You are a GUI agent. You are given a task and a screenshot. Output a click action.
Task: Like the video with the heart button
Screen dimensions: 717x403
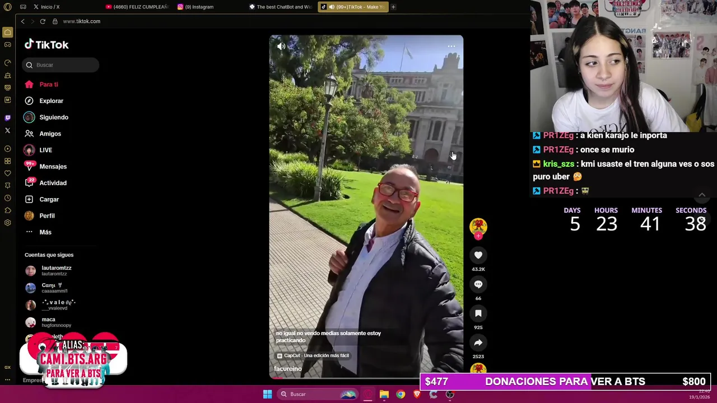478,255
